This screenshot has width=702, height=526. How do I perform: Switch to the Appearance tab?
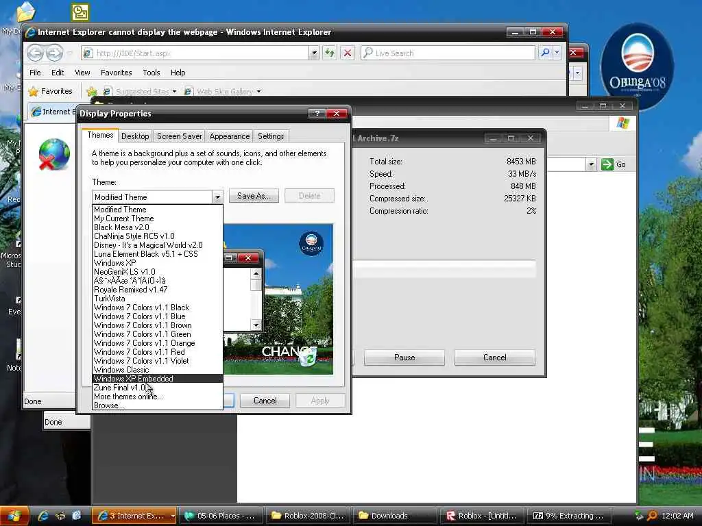[229, 136]
